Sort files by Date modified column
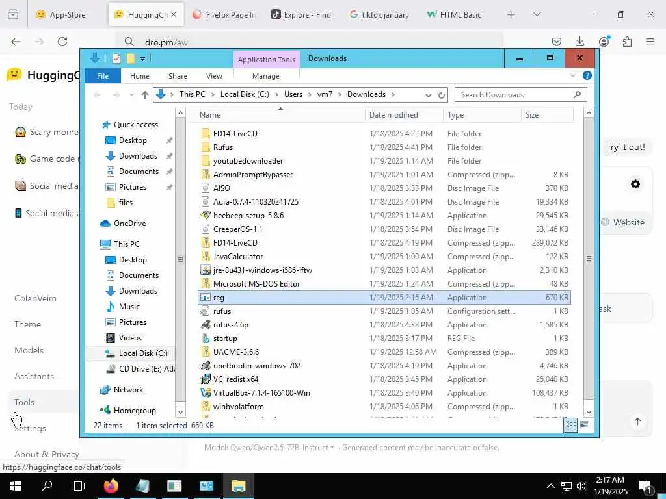Viewport: 666px width, 499px height. 393,115
